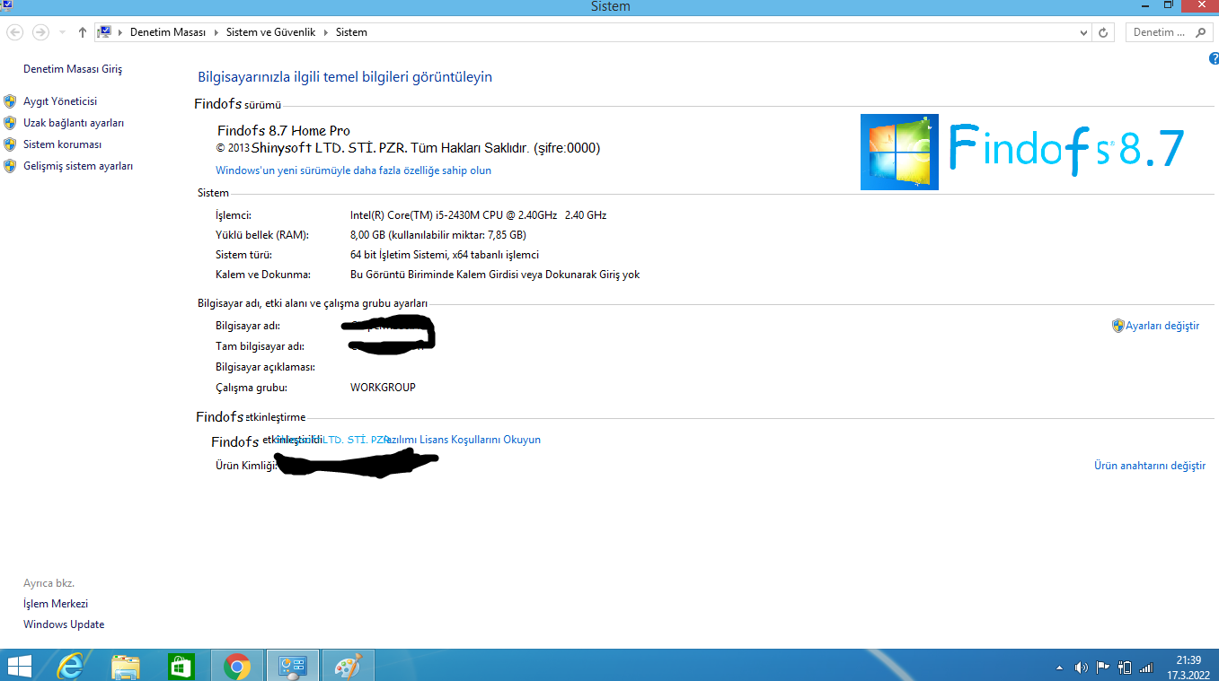The width and height of the screenshot is (1219, 681).
Task: Open Paint from the taskbar
Action: (348, 666)
